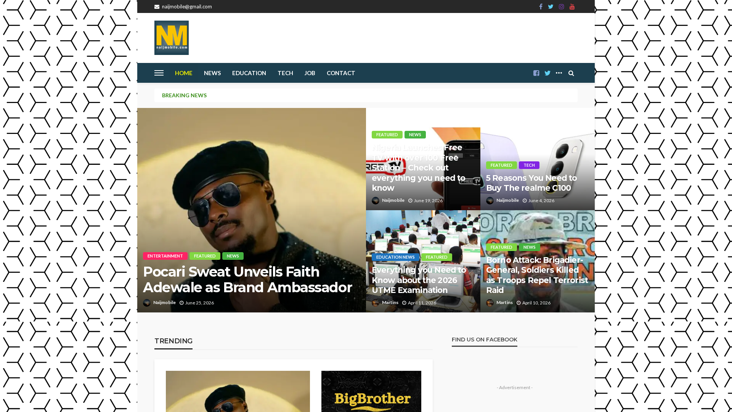Click Naijmobile author on Pocari post
Screen dimensions: 732x412
tap(164, 303)
